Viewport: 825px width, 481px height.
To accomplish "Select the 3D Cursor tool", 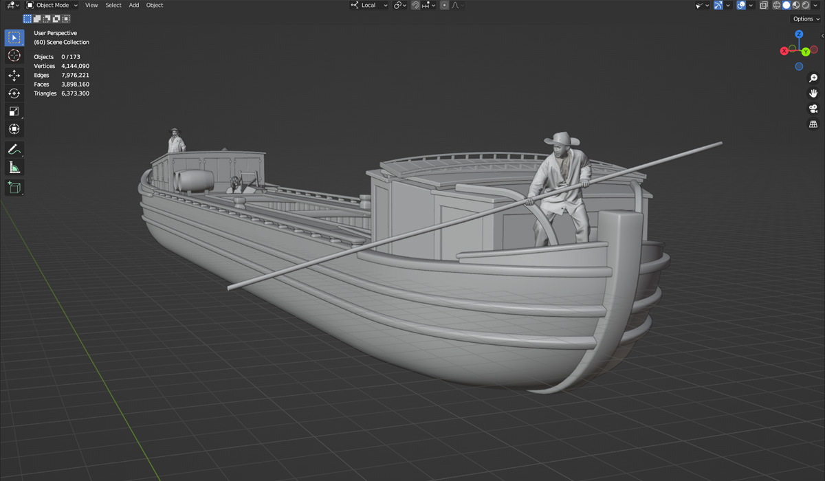I will coord(14,56).
